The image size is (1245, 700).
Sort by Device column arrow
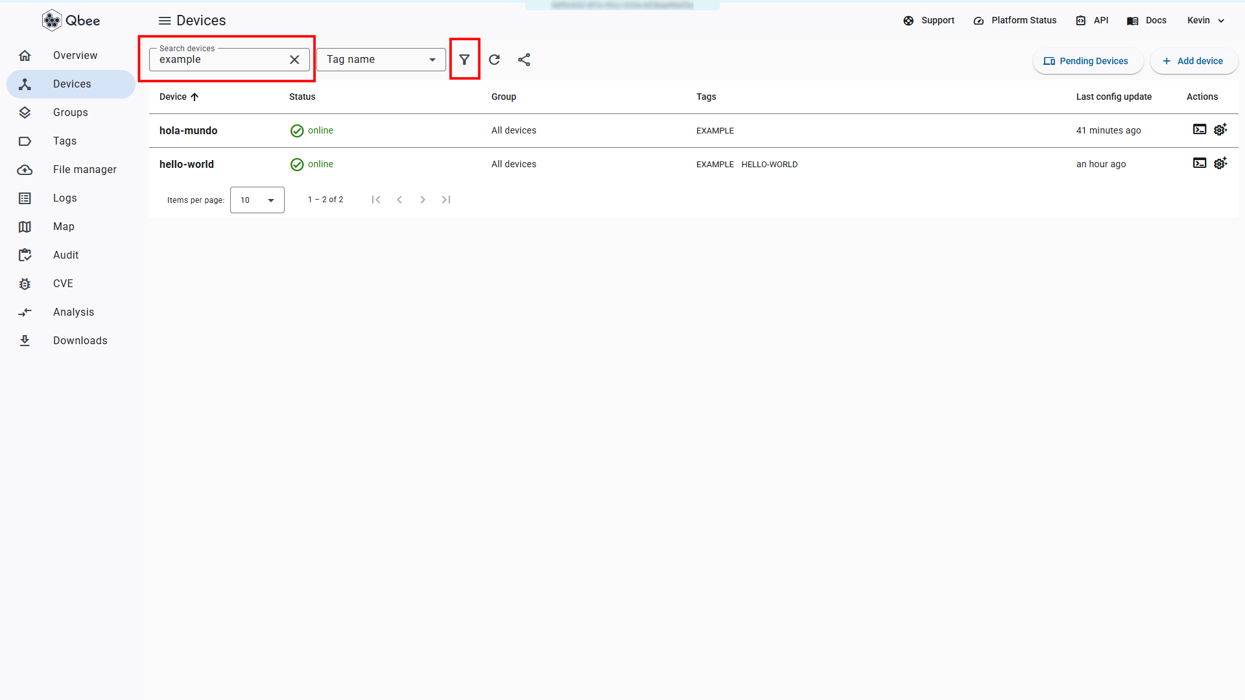click(195, 97)
